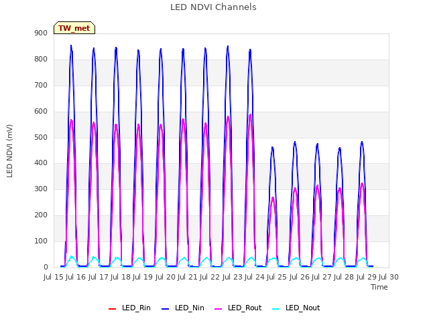Image resolution: width=429 pixels, height=321 pixels.
Task: Click the 800 y-axis label
Action: 41,60
